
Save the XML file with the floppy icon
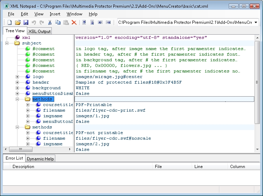(x=26, y=22)
